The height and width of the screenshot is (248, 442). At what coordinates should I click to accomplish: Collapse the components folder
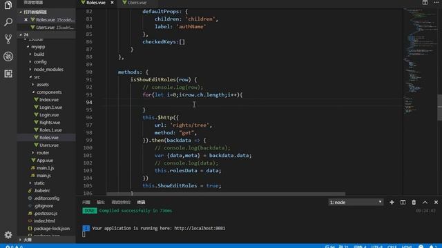tap(33, 92)
